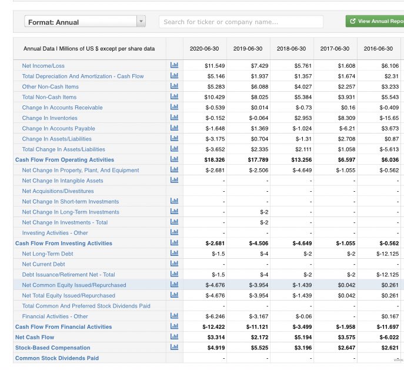Open chart icon for Investing Activities - Other
The width and height of the screenshot is (404, 370).
(174, 232)
